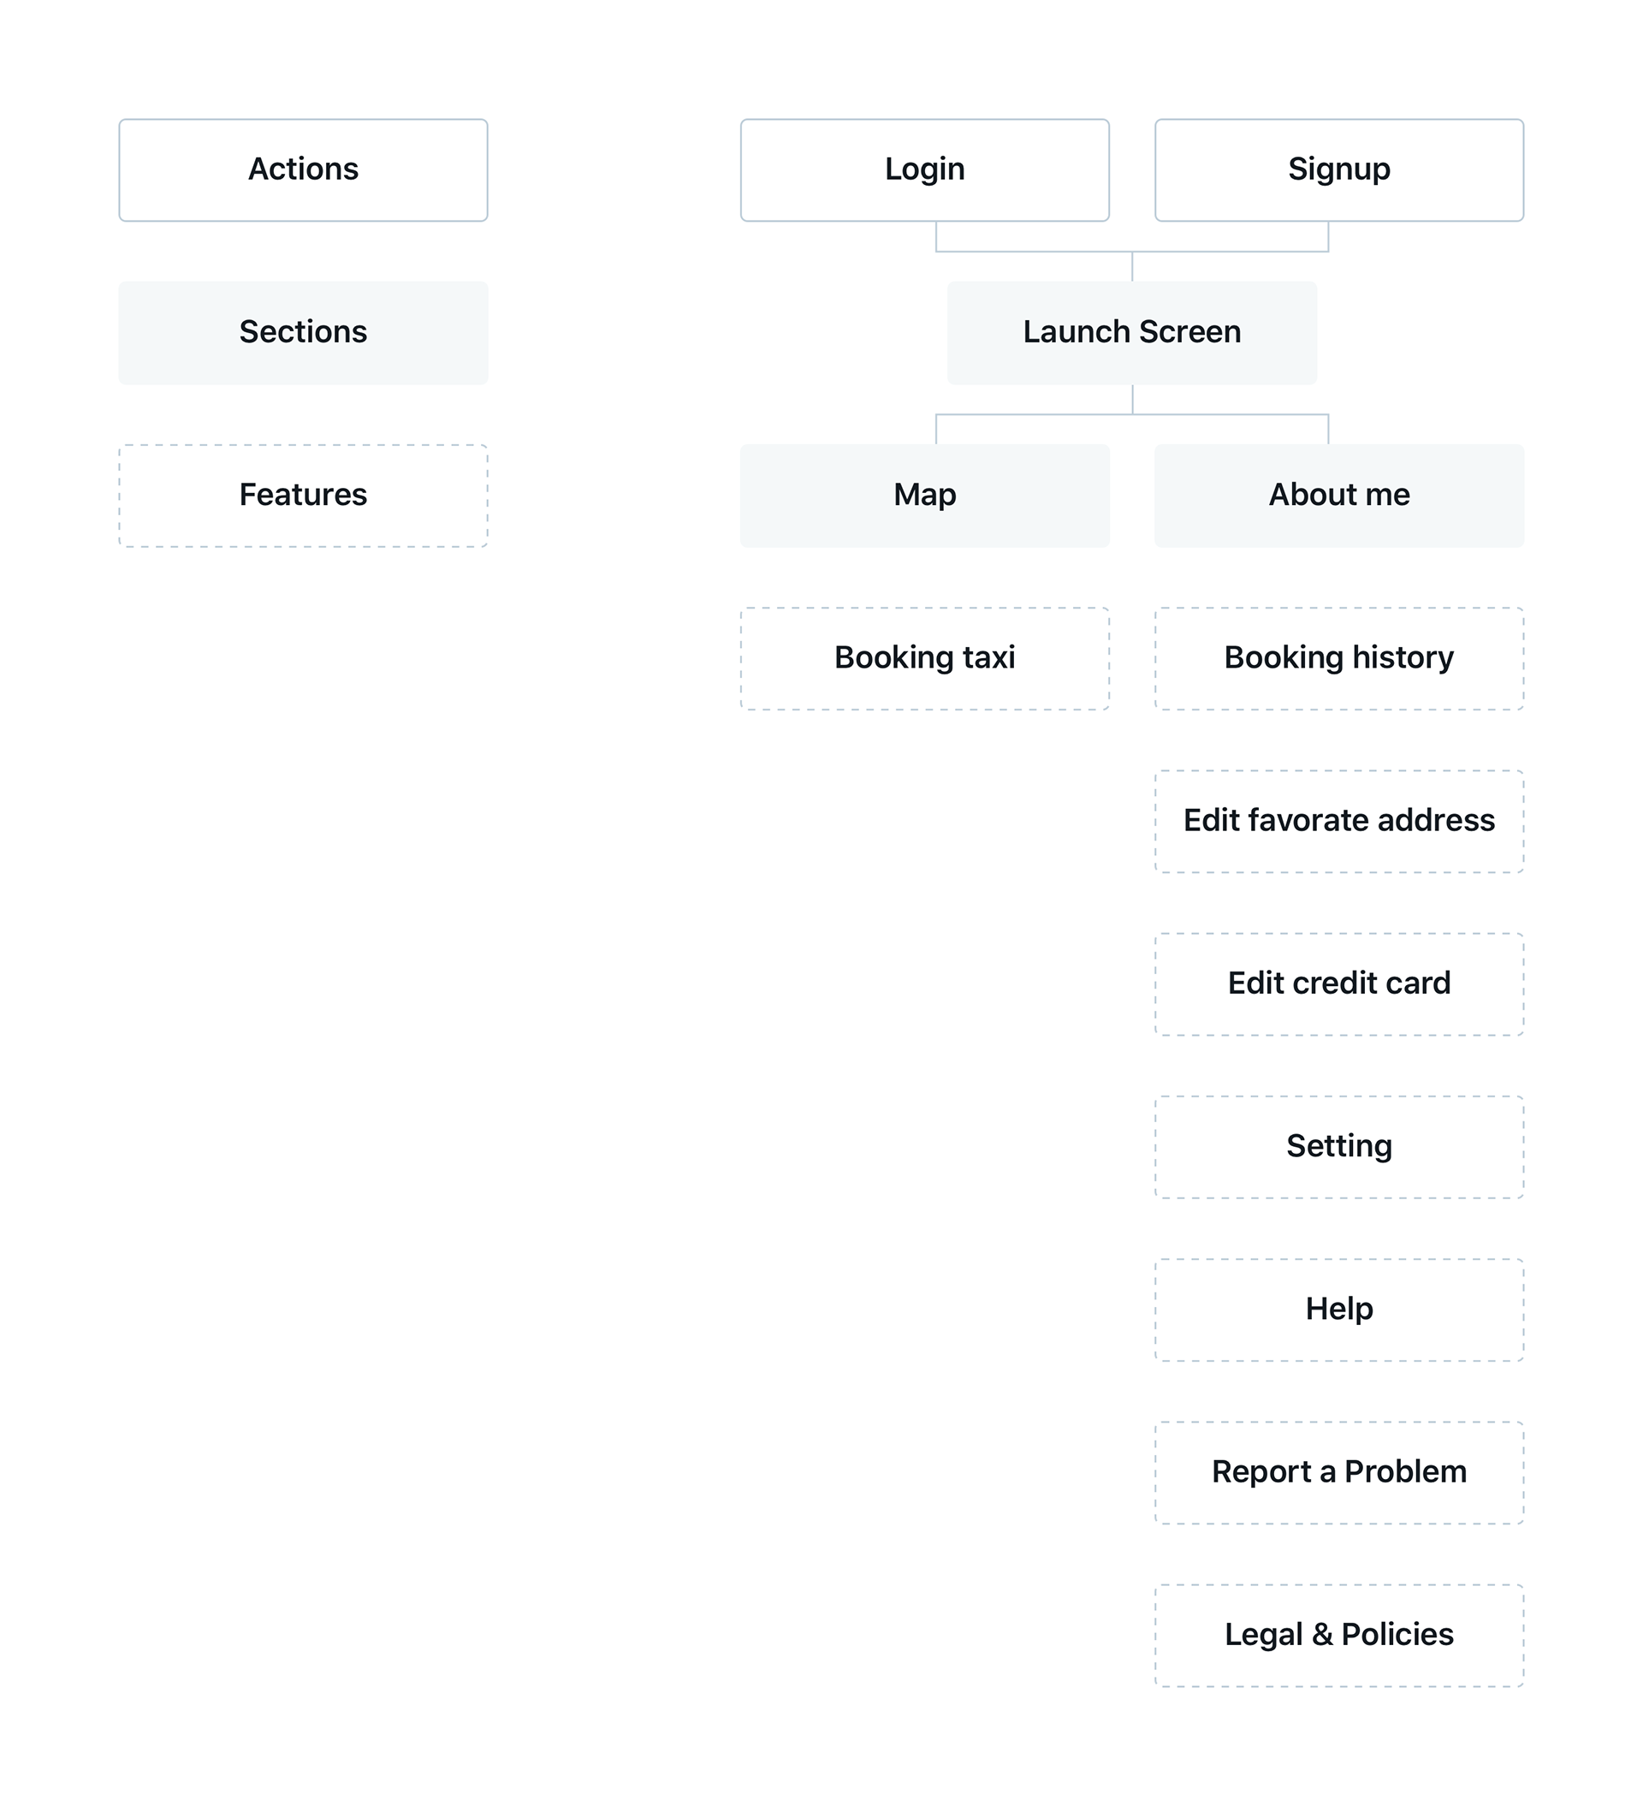1643x1806 pixels.
Task: Click the Setting feature box
Action: pyautogui.click(x=1338, y=1148)
